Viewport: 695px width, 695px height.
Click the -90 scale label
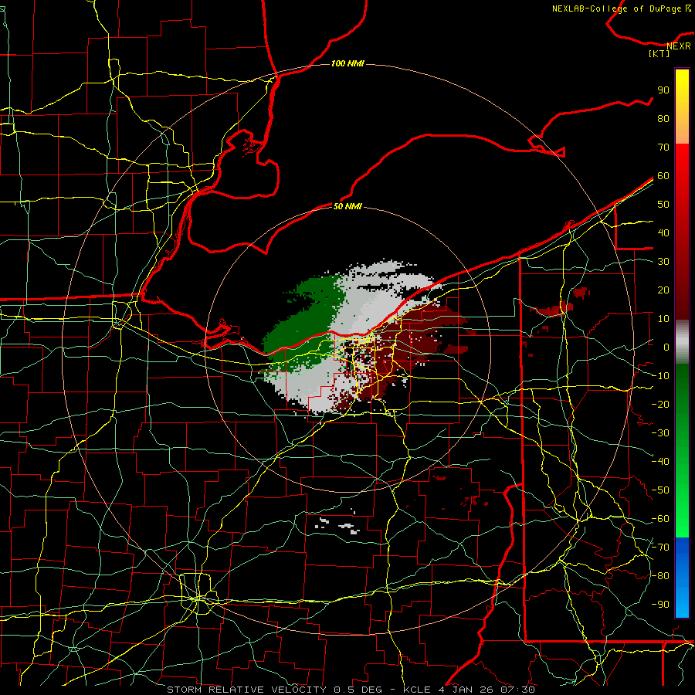pyautogui.click(x=660, y=605)
